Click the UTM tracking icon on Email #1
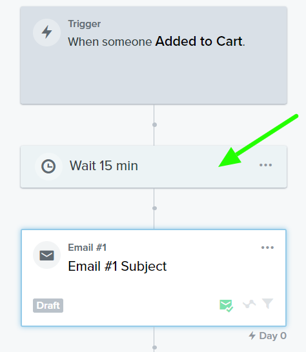The width and height of the screenshot is (306, 352). point(249,304)
